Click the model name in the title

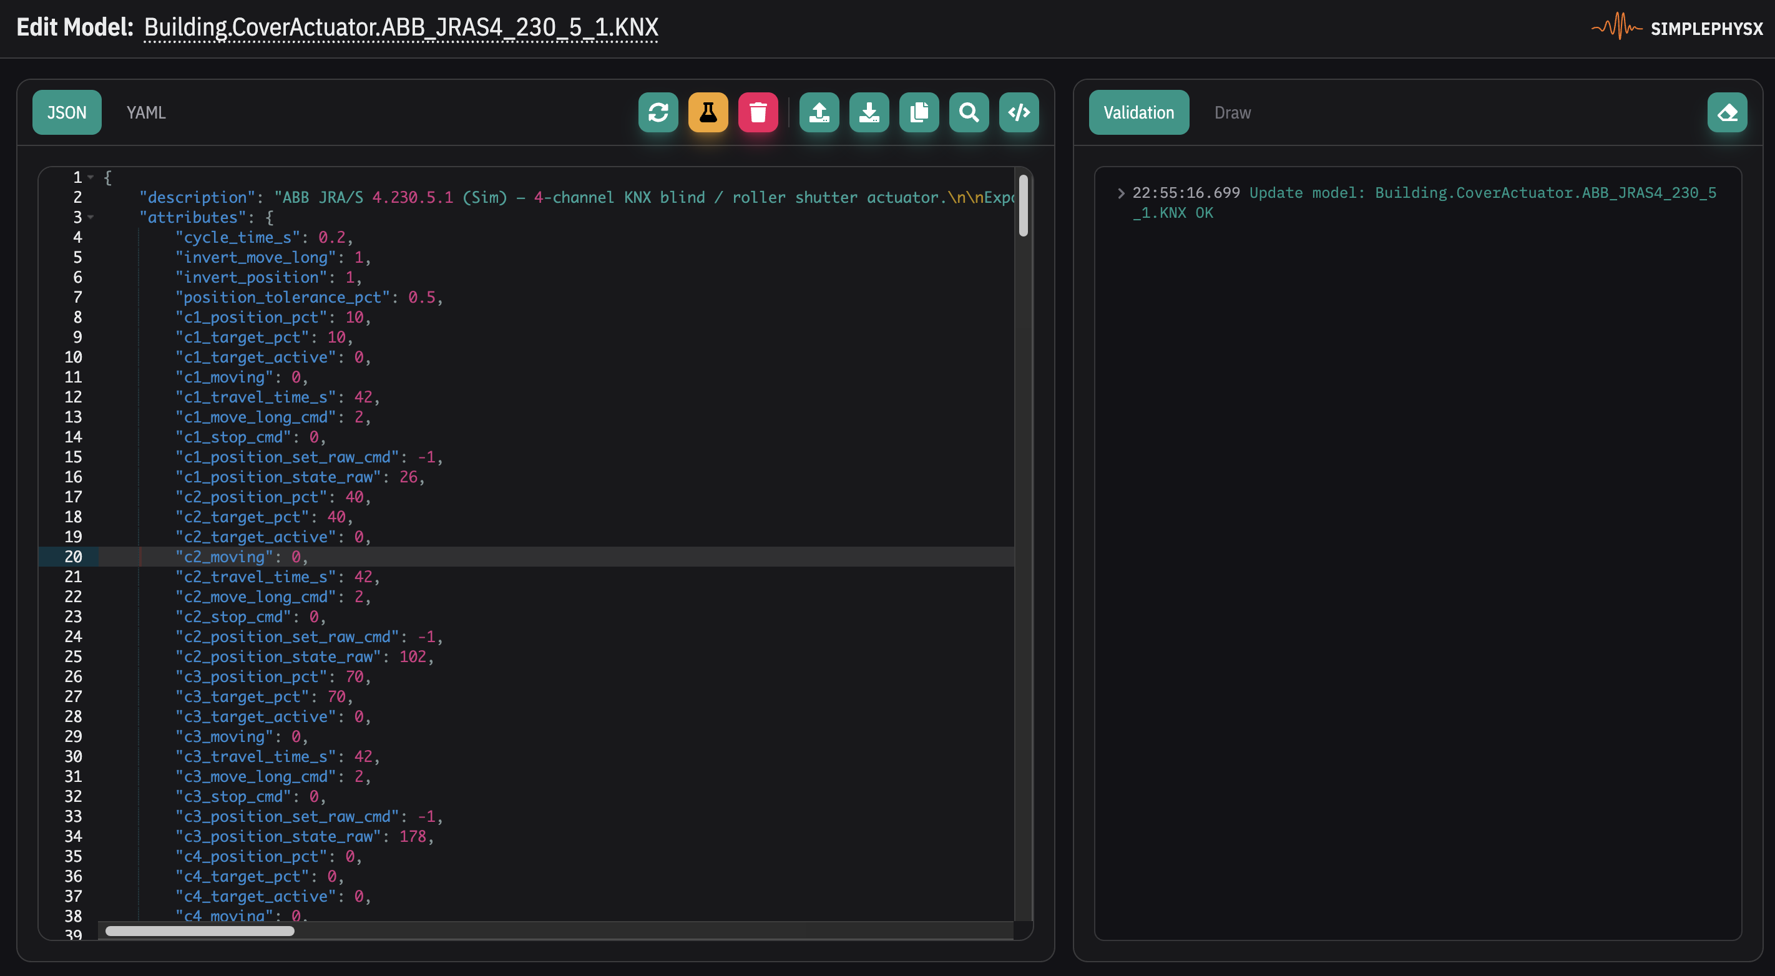click(401, 27)
